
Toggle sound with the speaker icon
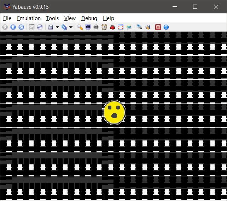pyautogui.click(x=96, y=27)
